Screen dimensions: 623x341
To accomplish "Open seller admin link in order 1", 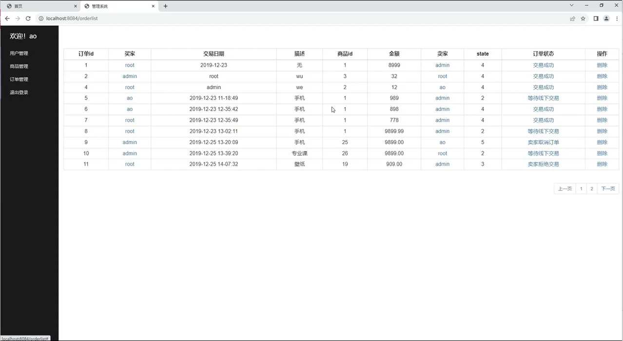I will (443, 65).
